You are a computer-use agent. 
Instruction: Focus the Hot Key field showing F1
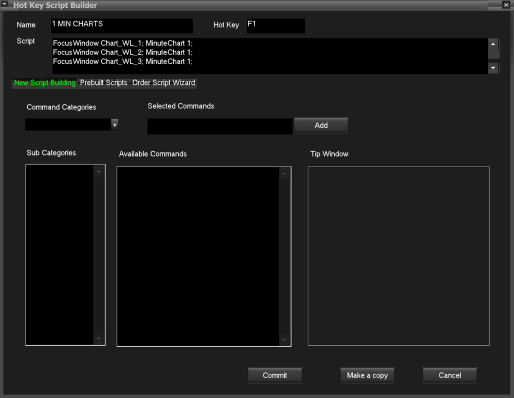(276, 26)
